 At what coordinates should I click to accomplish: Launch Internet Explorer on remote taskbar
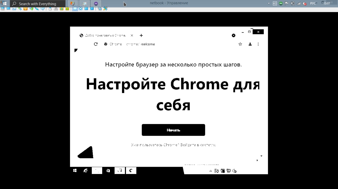click(x=86, y=171)
